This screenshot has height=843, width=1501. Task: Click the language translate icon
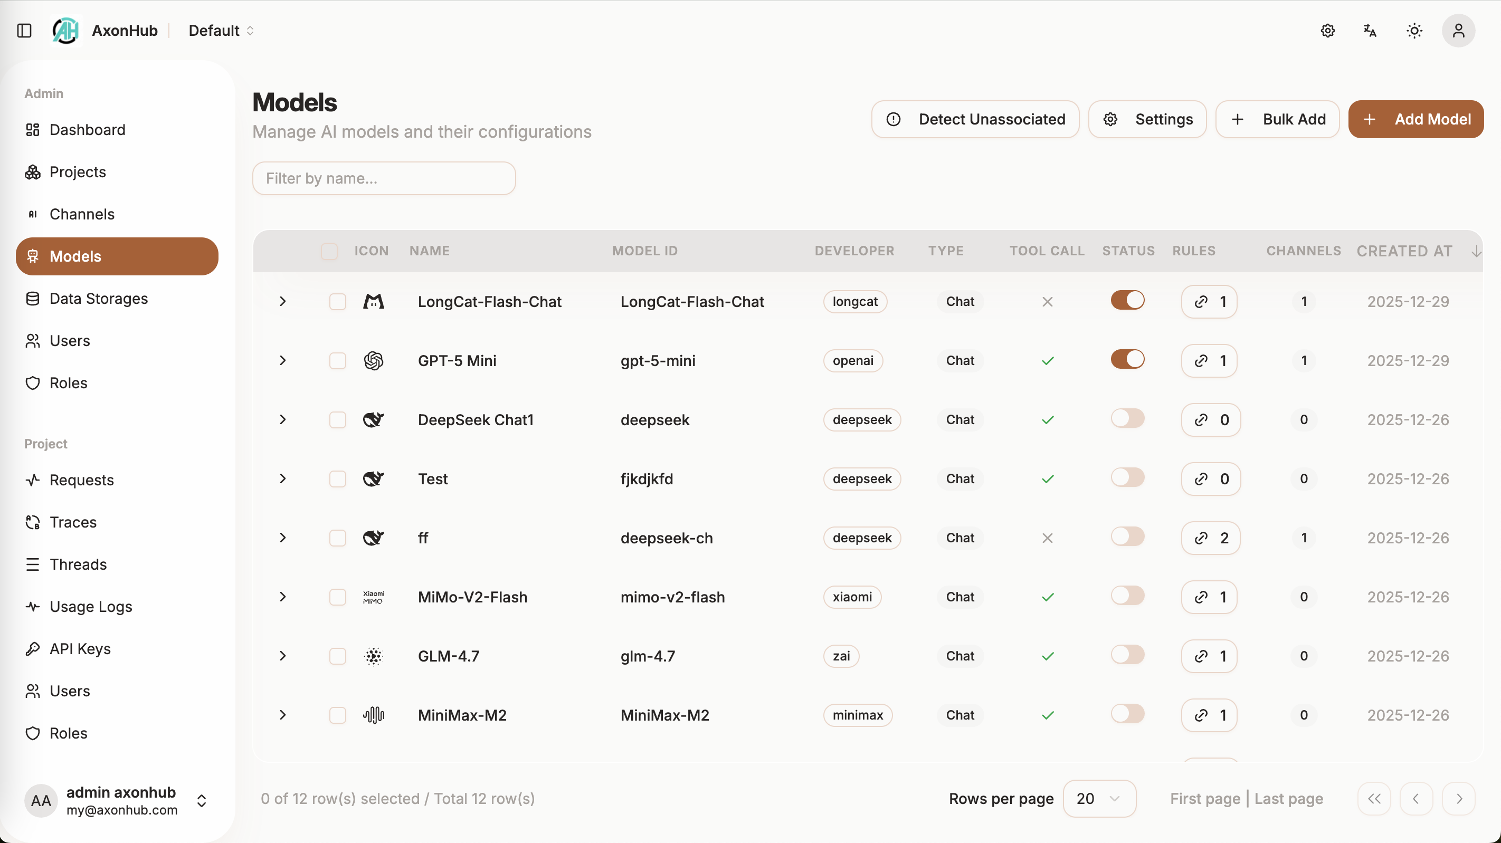pos(1370,30)
